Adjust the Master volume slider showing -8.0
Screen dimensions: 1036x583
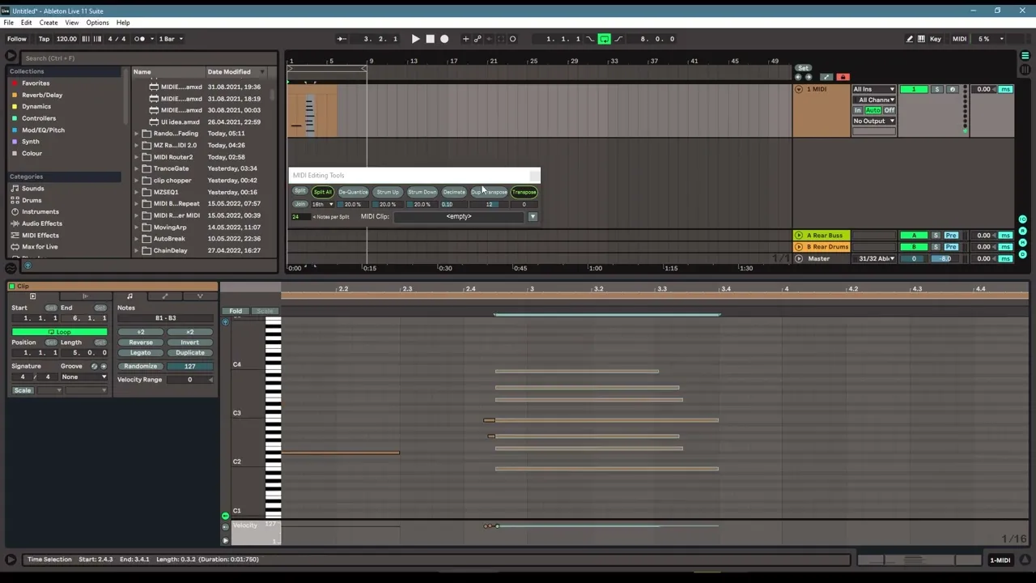pyautogui.click(x=944, y=259)
